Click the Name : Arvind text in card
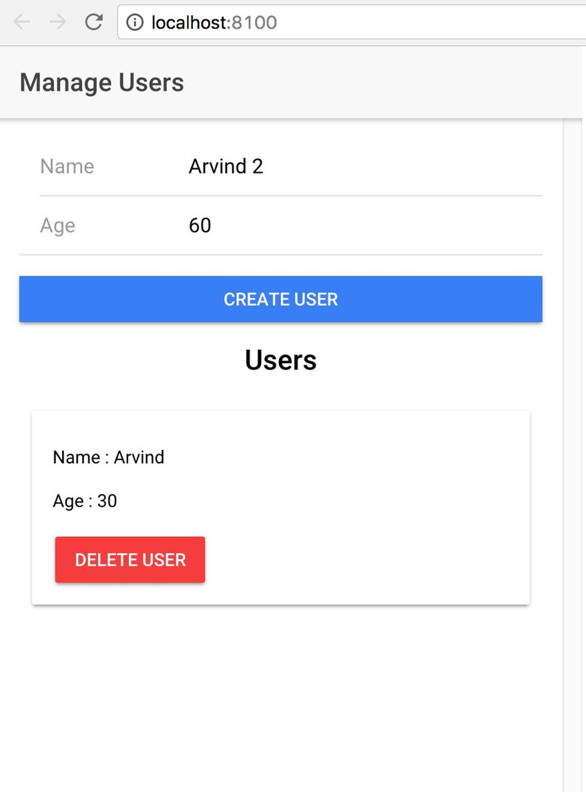Viewport: 586px width, 792px height. pos(109,457)
